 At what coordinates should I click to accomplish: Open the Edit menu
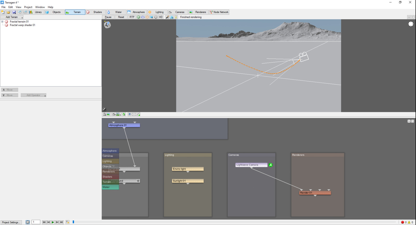click(x=10, y=7)
